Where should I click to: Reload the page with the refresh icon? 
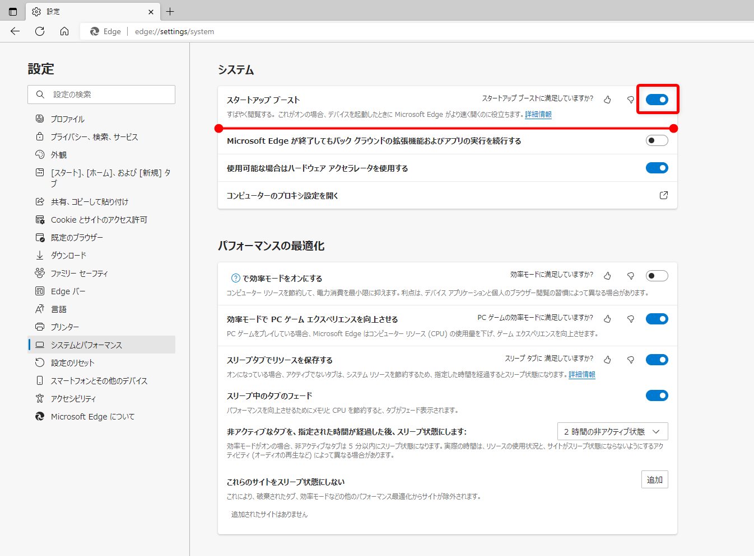tap(39, 31)
